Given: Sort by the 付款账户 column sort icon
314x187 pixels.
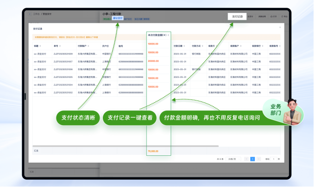Looking at the screenshot, I should pos(89,46).
